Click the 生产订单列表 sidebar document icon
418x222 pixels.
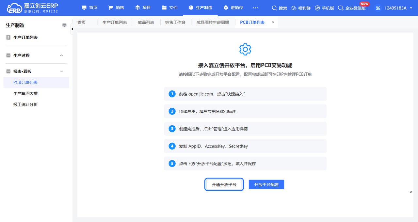pyautogui.click(x=8, y=38)
